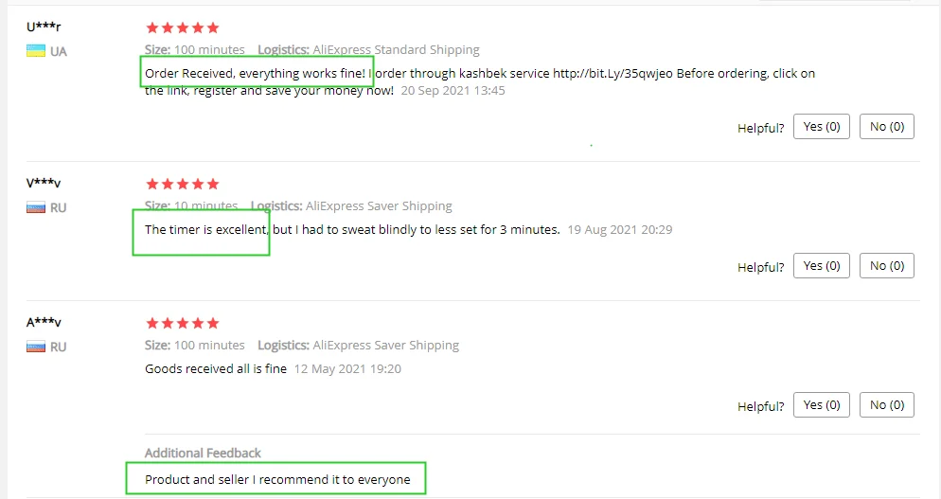Click the Additional Feedback heading
941x499 pixels.
[x=203, y=453]
